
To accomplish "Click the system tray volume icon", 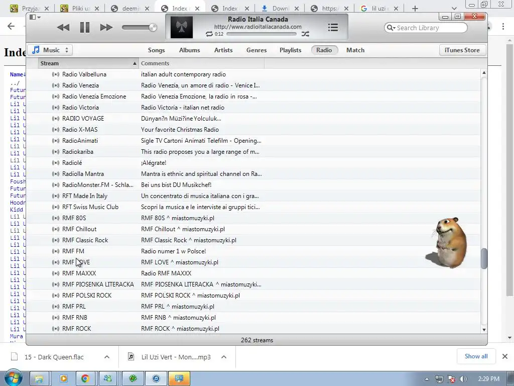I will (463, 379).
